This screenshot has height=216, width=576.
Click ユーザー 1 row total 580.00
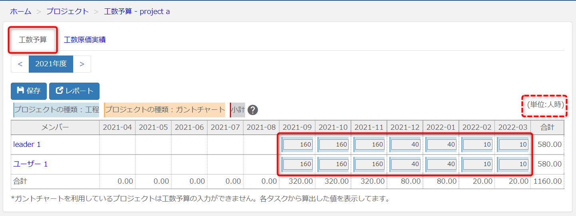tap(550, 164)
